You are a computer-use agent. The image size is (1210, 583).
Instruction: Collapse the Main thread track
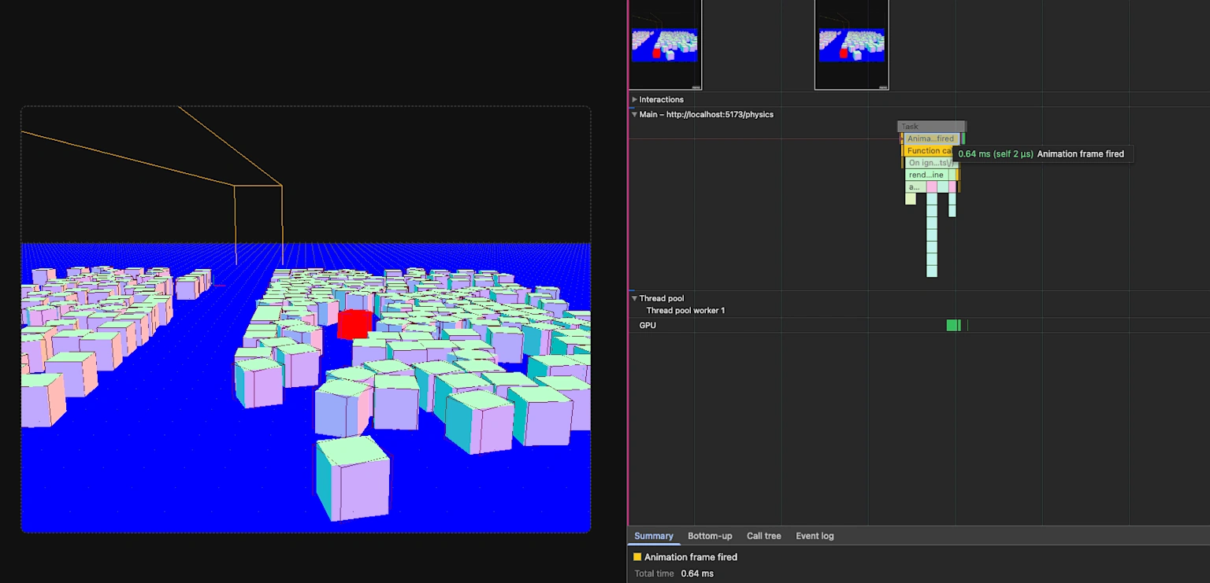[634, 115]
